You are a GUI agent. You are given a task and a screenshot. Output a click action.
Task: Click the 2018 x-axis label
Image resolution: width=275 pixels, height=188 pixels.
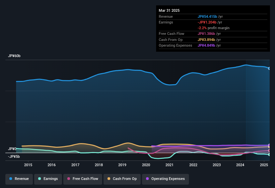click(99, 165)
